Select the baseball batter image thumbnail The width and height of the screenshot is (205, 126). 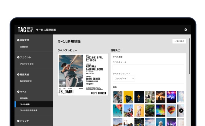click(x=118, y=97)
